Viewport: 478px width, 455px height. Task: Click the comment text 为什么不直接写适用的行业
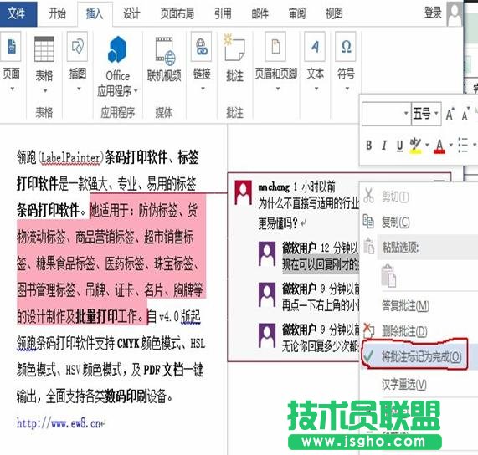click(x=309, y=203)
